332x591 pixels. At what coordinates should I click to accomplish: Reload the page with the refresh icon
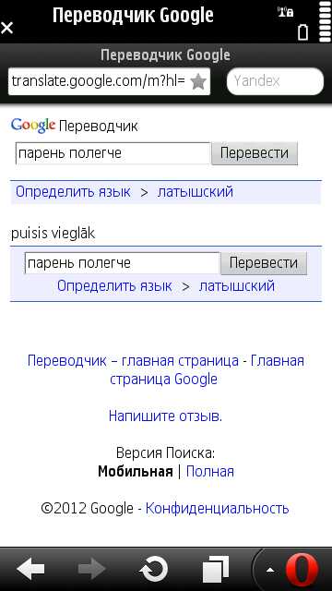pos(154,569)
